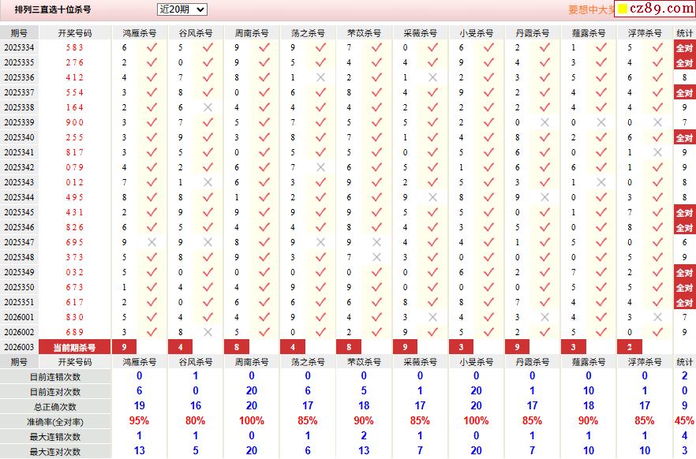The image size is (696, 459).
Task: Click the 全对 badge in row 2025334
Action: click(684, 48)
